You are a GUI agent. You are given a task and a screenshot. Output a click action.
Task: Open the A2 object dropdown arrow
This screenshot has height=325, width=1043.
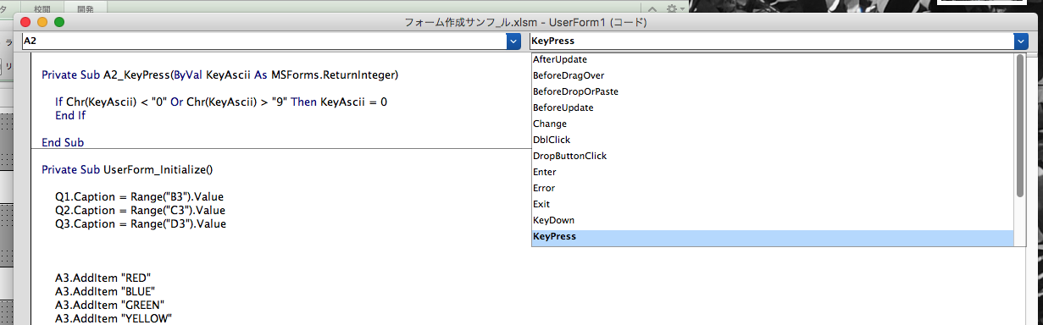point(513,41)
